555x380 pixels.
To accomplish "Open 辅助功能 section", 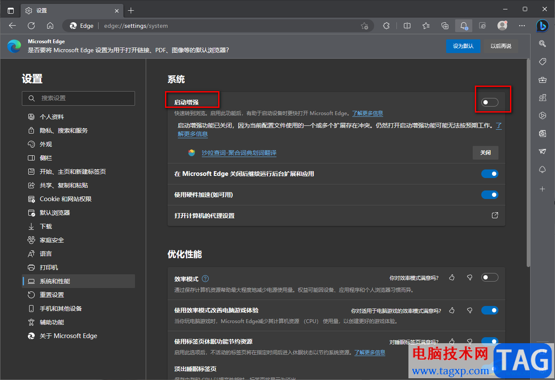I will 78,322.
